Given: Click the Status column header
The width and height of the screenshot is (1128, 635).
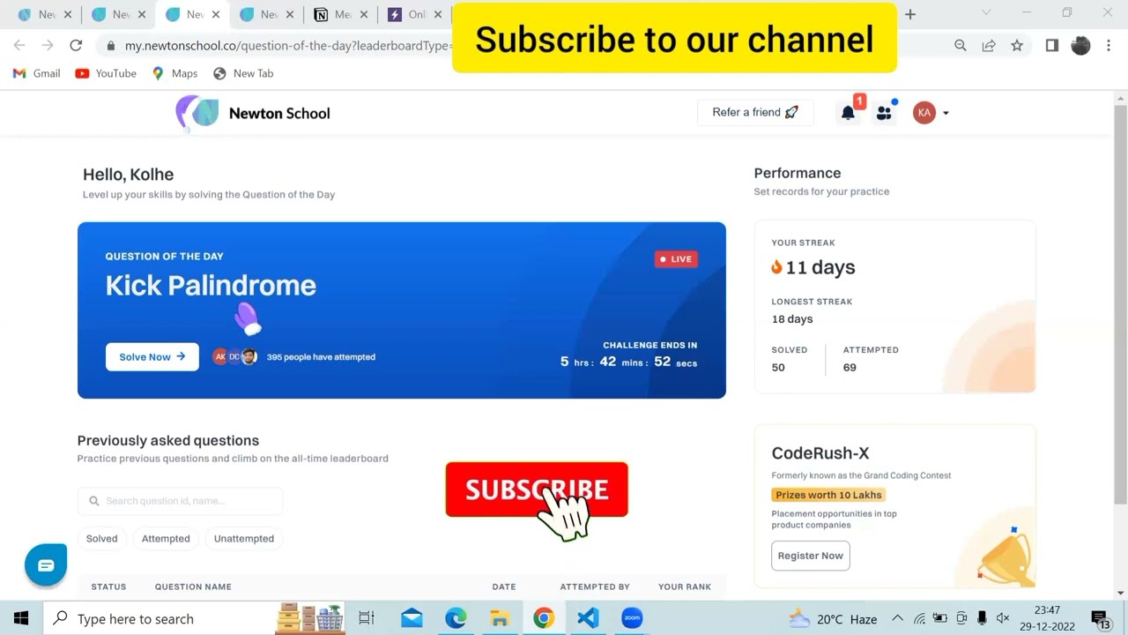Looking at the screenshot, I should 108,586.
